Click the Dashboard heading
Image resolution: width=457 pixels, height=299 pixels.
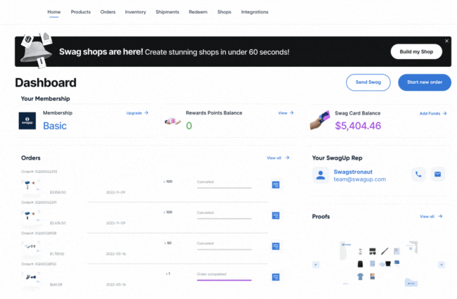46,83
